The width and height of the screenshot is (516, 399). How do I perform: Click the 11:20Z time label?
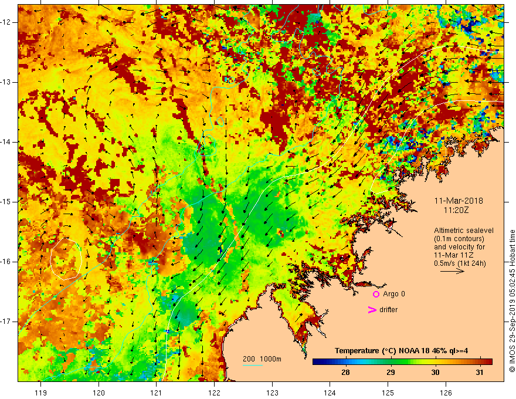click(456, 210)
